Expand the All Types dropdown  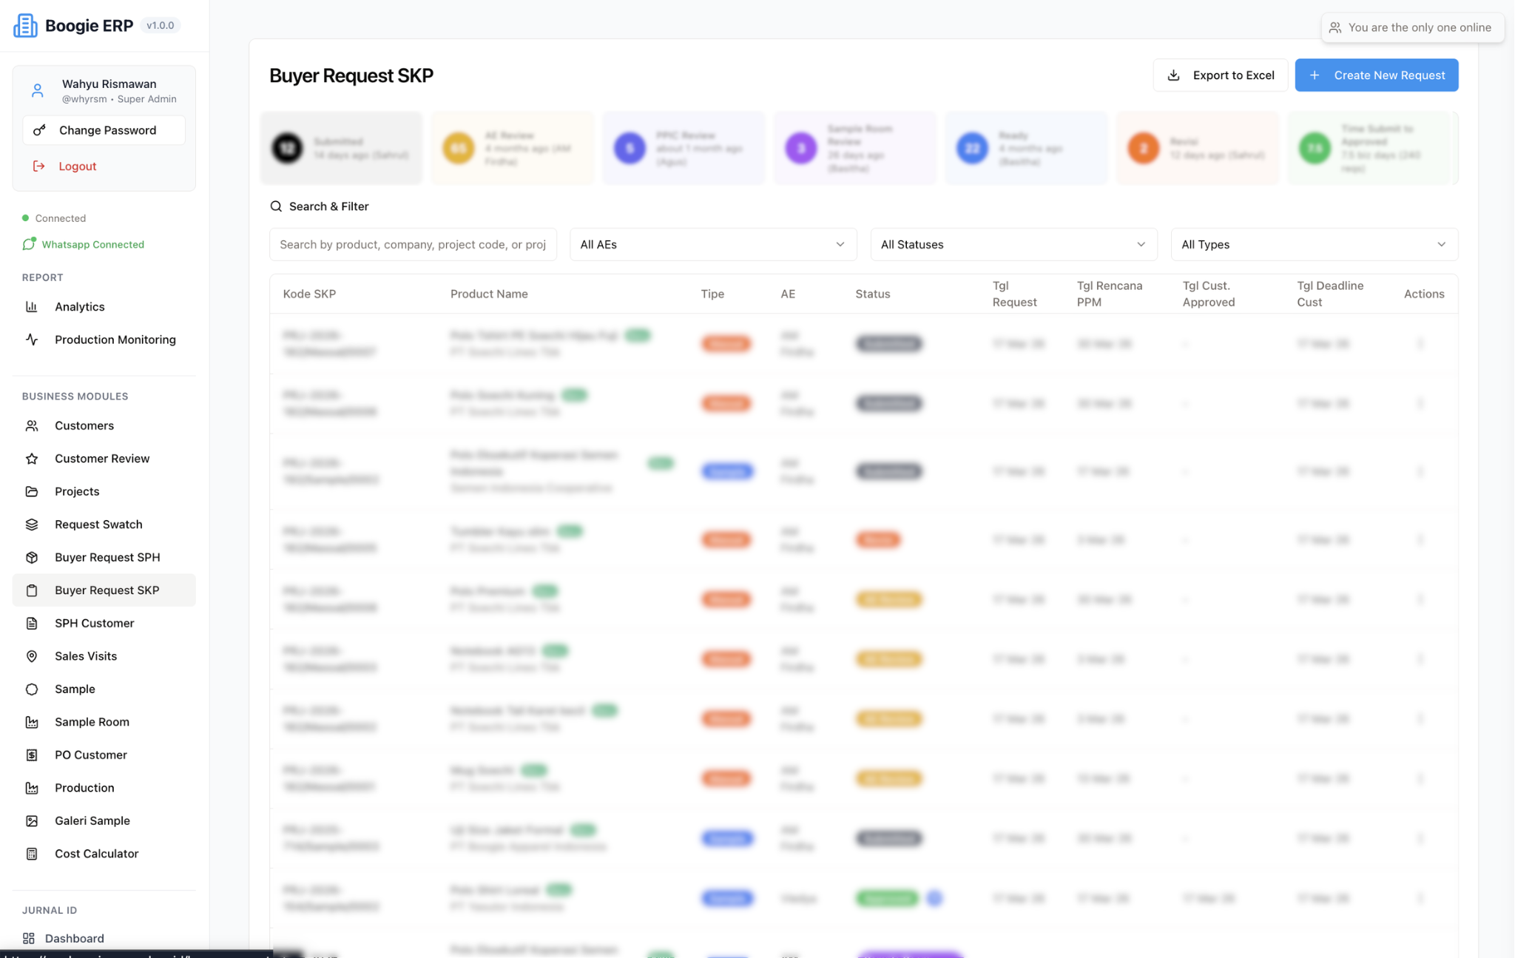pos(1313,245)
